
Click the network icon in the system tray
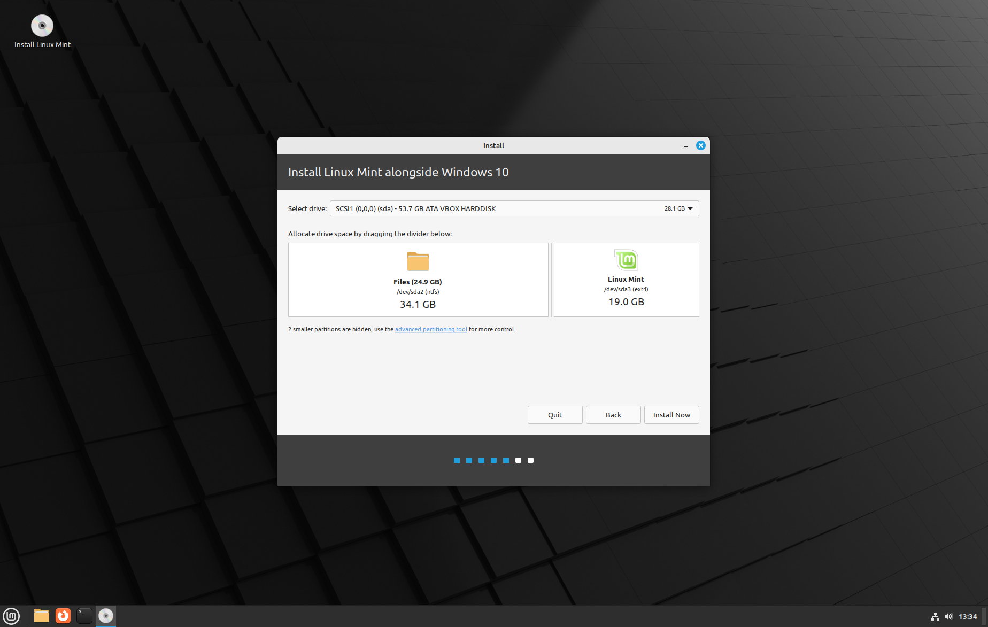coord(935,616)
